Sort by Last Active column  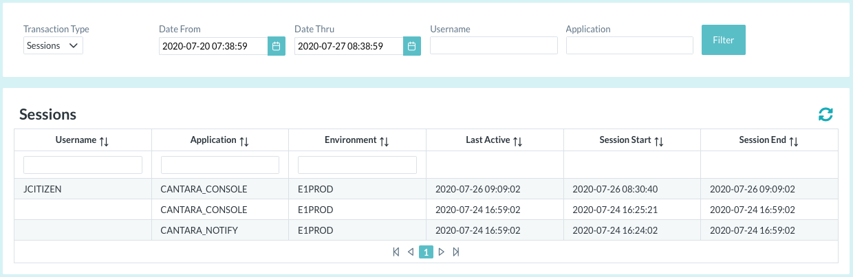click(517, 141)
